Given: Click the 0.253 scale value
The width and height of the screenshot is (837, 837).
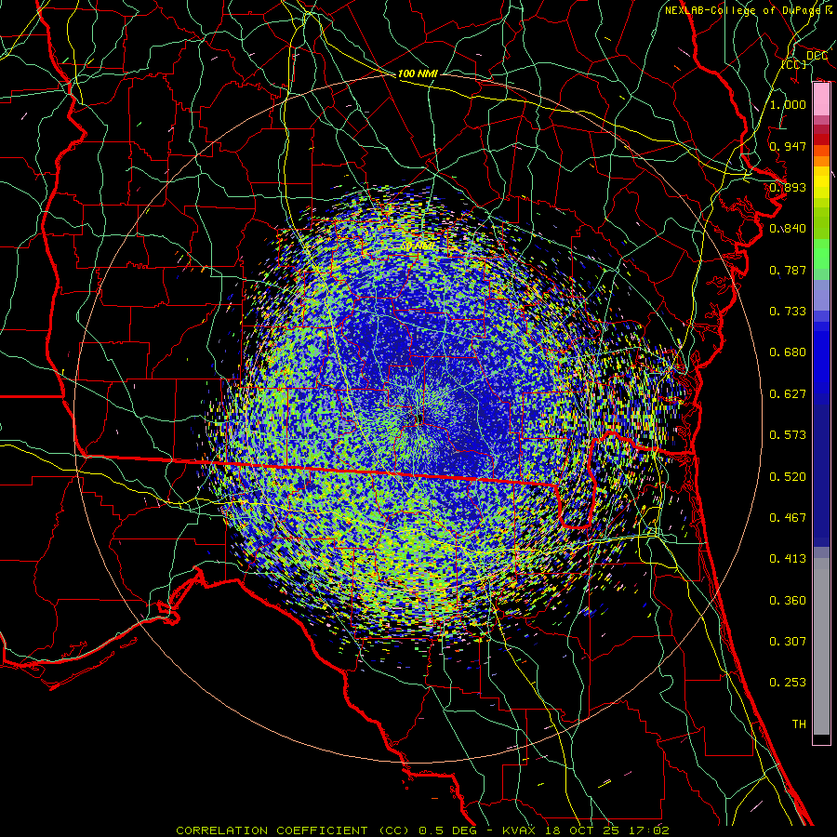Looking at the screenshot, I should (788, 683).
